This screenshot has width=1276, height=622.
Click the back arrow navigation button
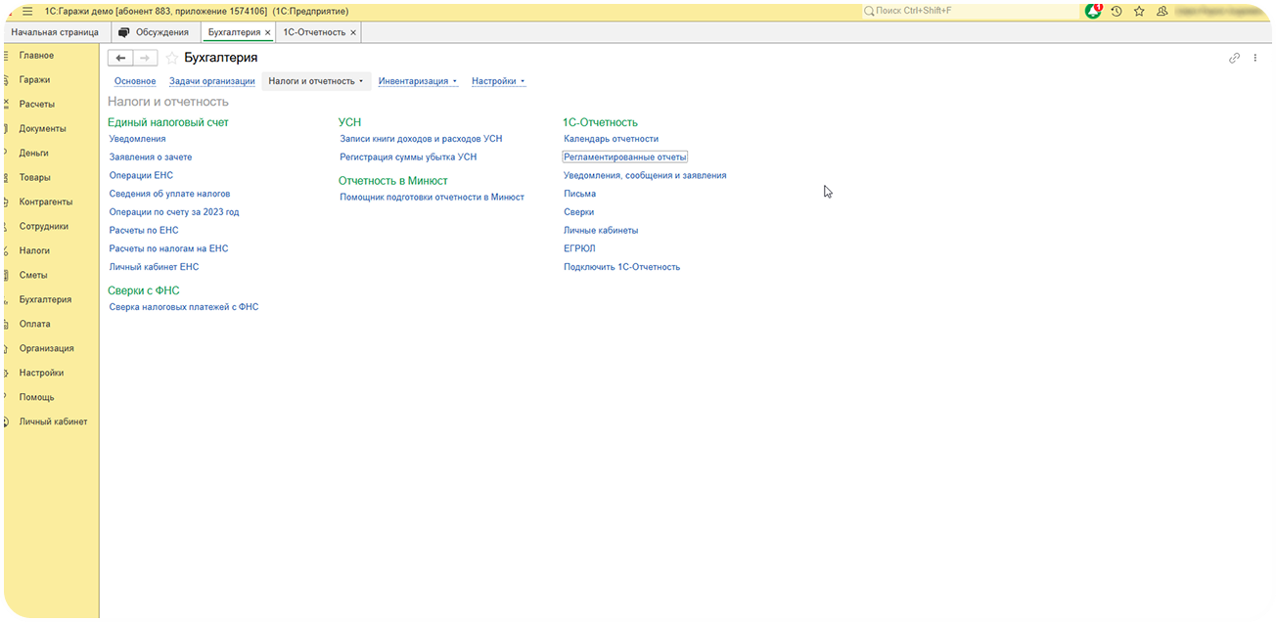[x=120, y=58]
